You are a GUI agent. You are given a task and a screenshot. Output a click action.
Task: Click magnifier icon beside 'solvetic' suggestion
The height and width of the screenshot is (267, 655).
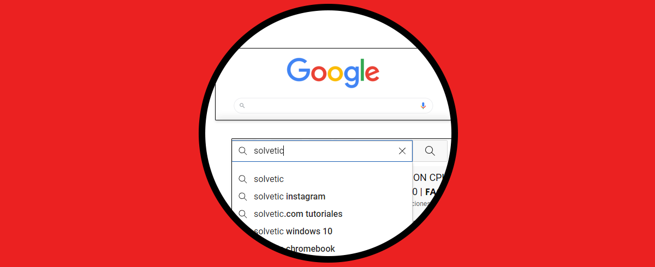pyautogui.click(x=242, y=179)
